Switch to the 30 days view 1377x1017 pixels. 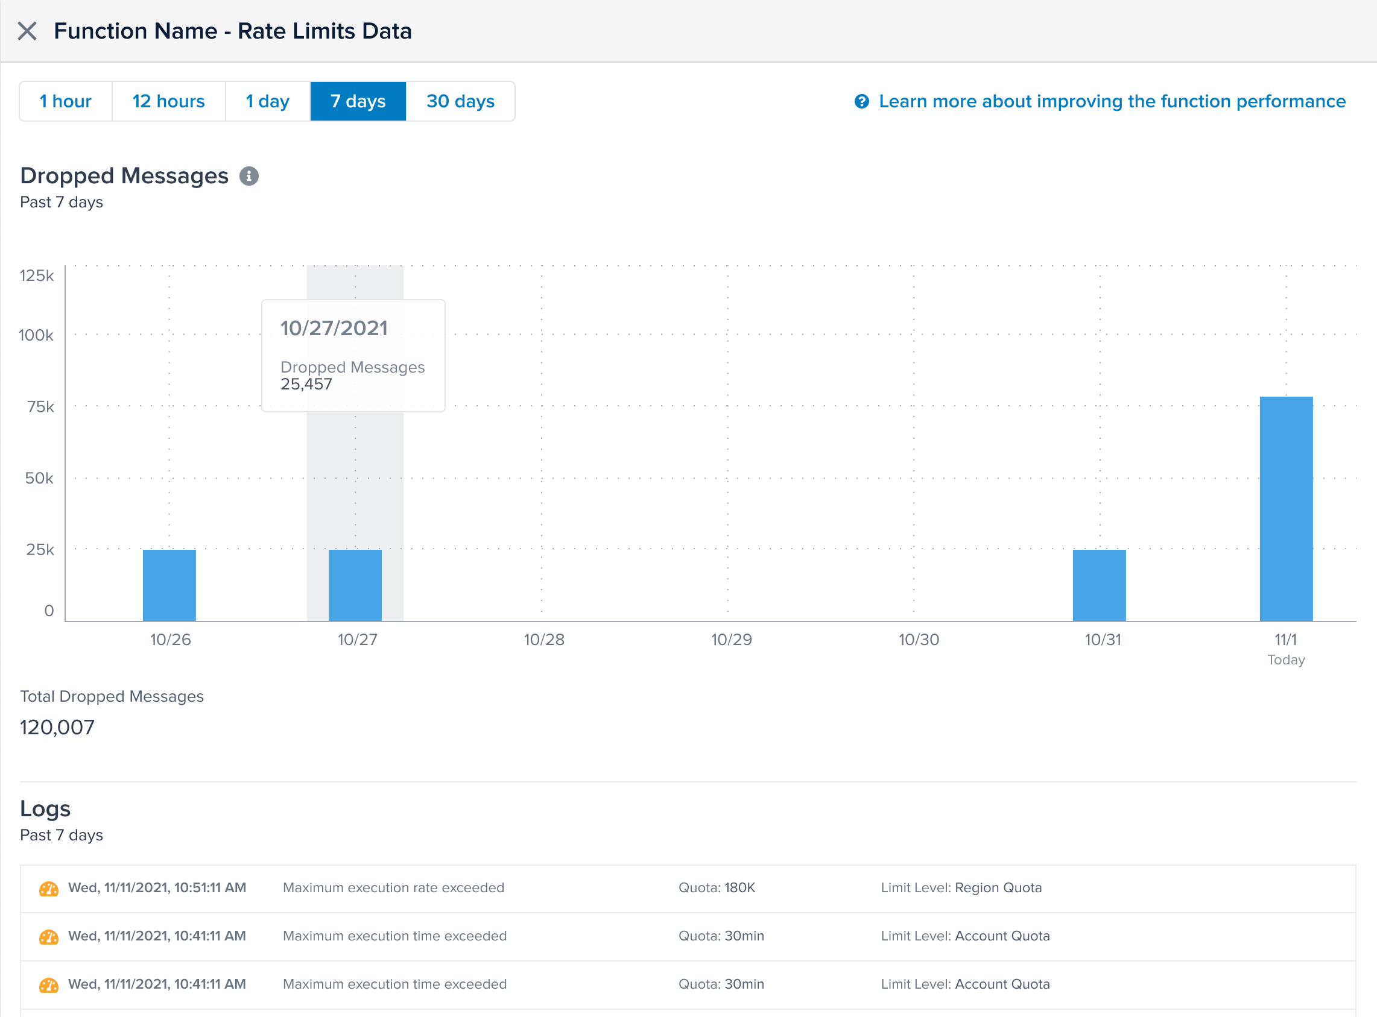point(460,101)
